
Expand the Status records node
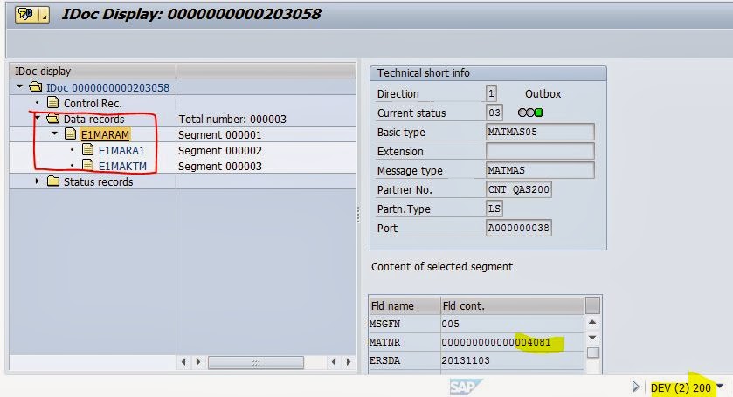[x=37, y=181]
